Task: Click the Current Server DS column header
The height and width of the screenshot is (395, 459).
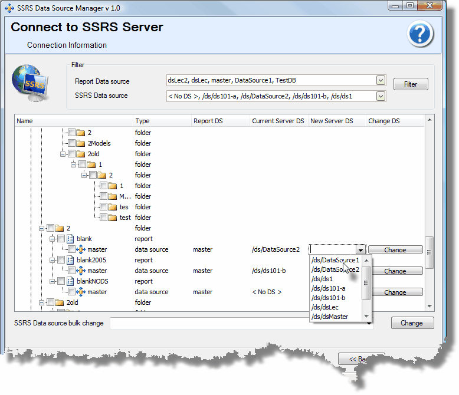Action: coord(279,121)
